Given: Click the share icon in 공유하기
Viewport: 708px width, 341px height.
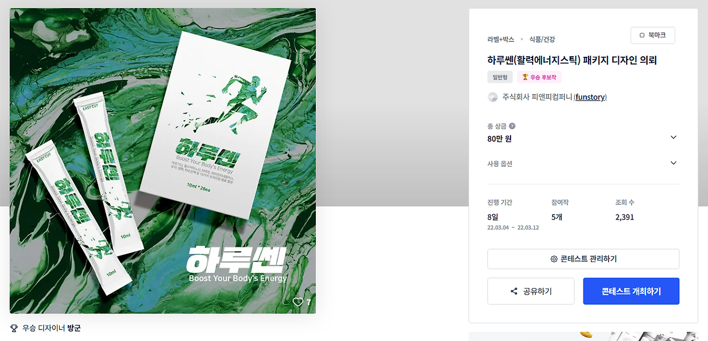Looking at the screenshot, I should point(514,291).
